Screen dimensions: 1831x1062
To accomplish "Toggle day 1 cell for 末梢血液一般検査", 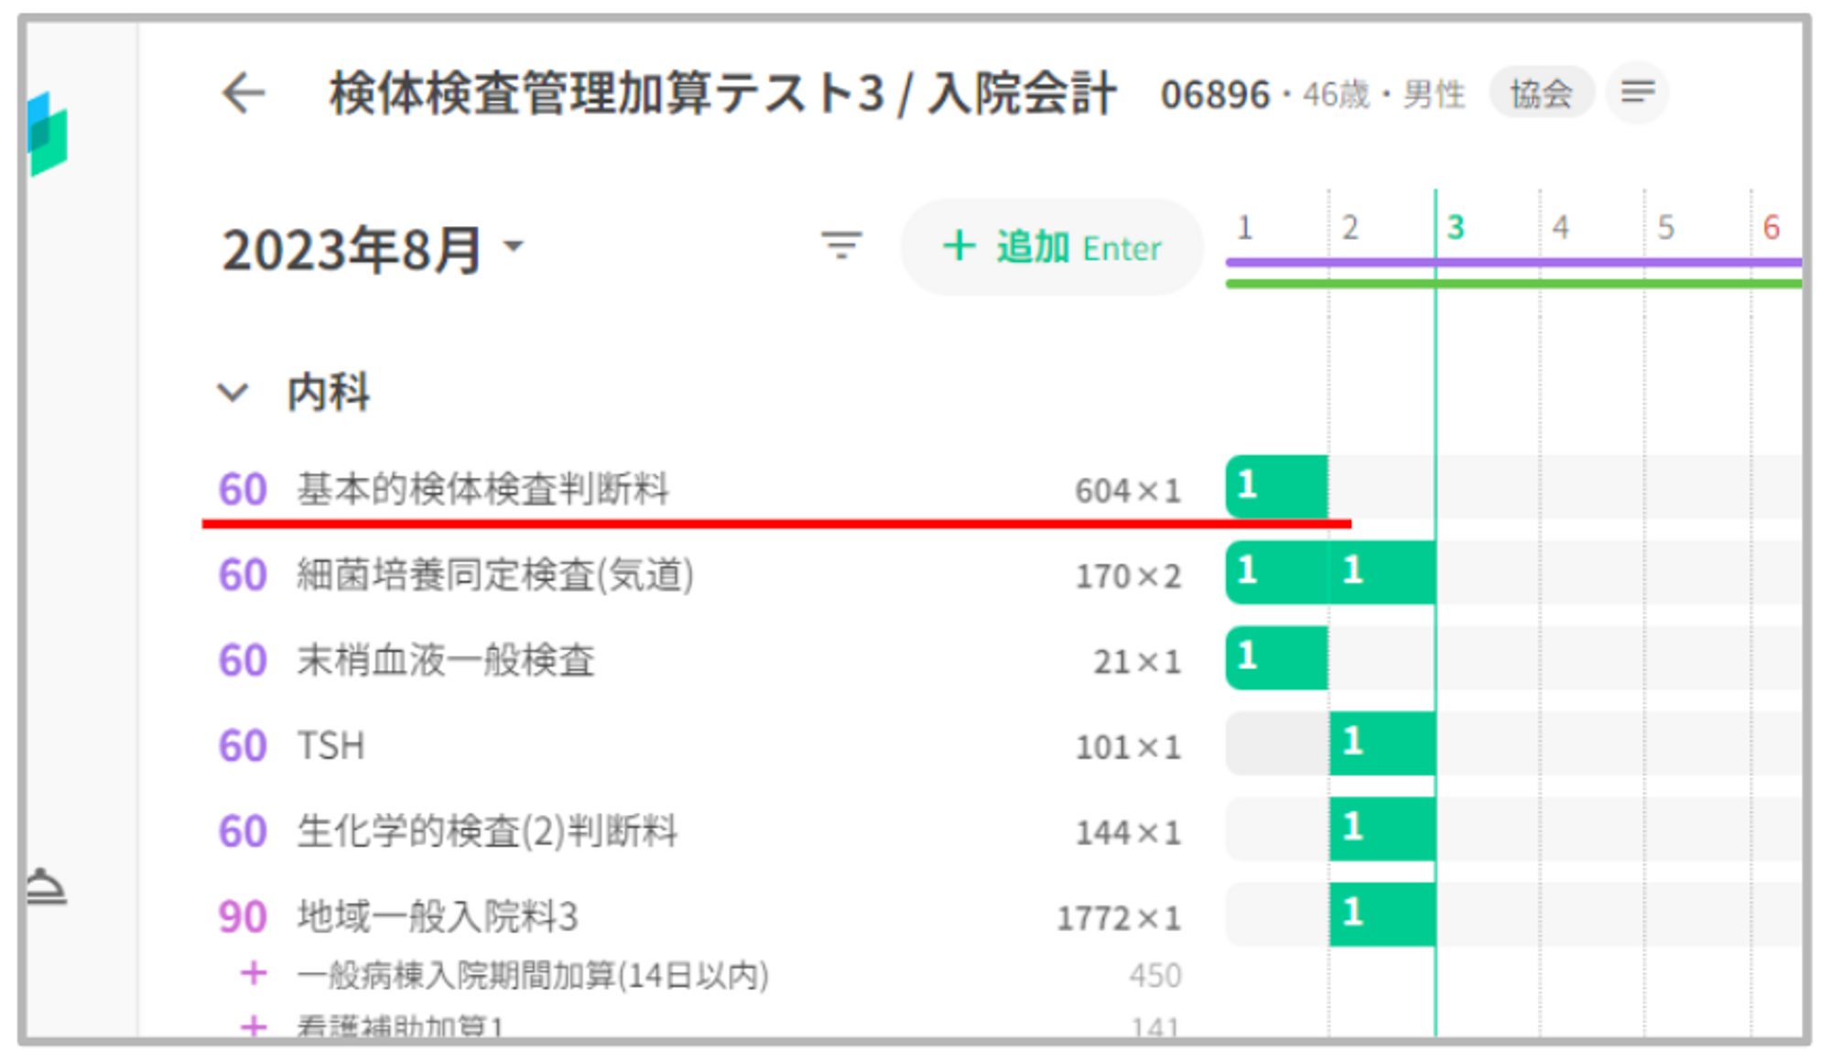I will tap(1276, 657).
